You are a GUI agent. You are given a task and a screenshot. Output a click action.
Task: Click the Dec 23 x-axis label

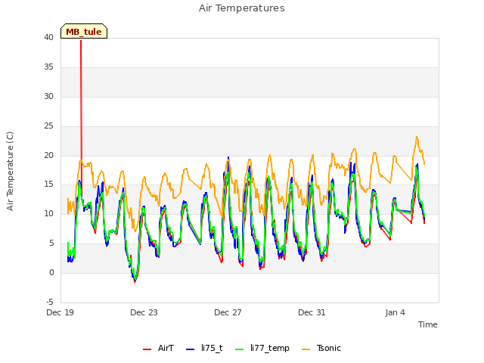[x=144, y=312]
